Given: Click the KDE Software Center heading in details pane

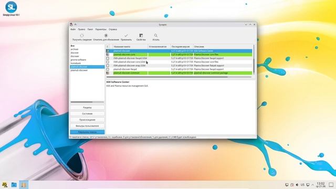Looking at the screenshot, I should [x=118, y=82].
